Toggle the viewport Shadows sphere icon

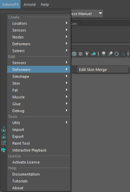click(93, 54)
